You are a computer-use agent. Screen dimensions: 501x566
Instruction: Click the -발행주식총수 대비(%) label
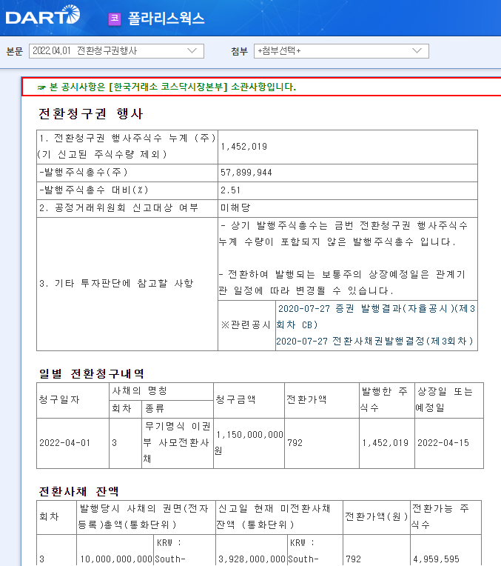[94, 190]
